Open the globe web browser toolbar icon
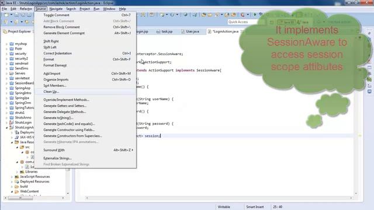 (x=185, y=15)
